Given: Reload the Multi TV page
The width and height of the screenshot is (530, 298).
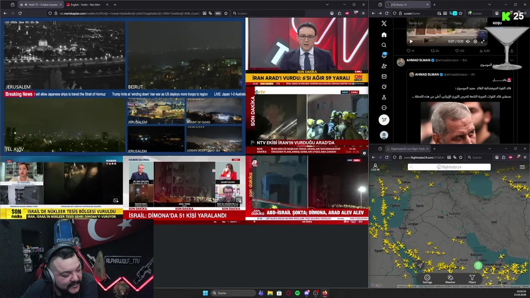Looking at the screenshot, I should click(x=20, y=13).
